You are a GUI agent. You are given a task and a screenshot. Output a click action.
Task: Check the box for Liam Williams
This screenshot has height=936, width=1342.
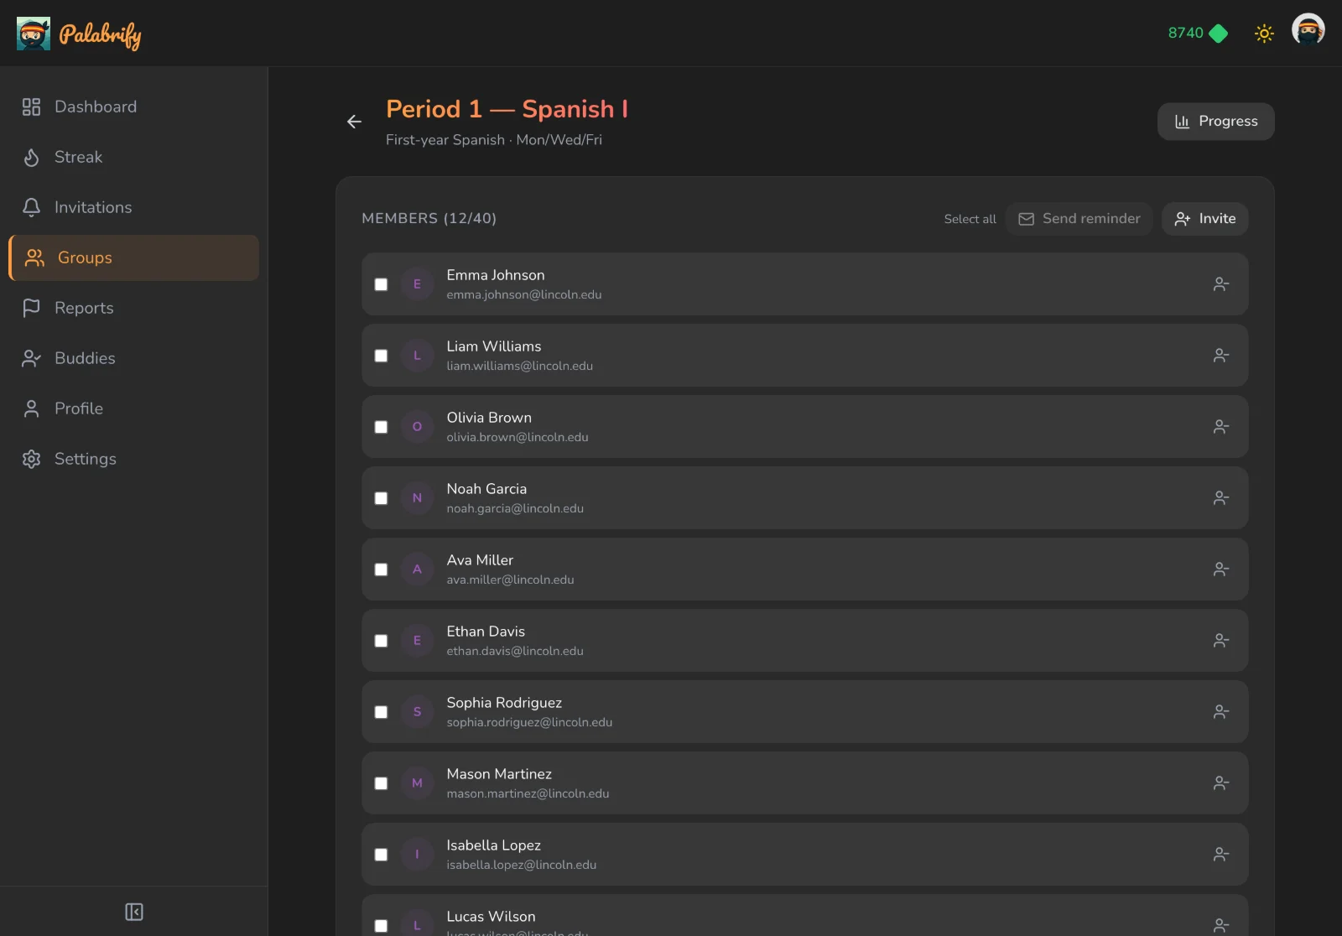click(x=381, y=356)
